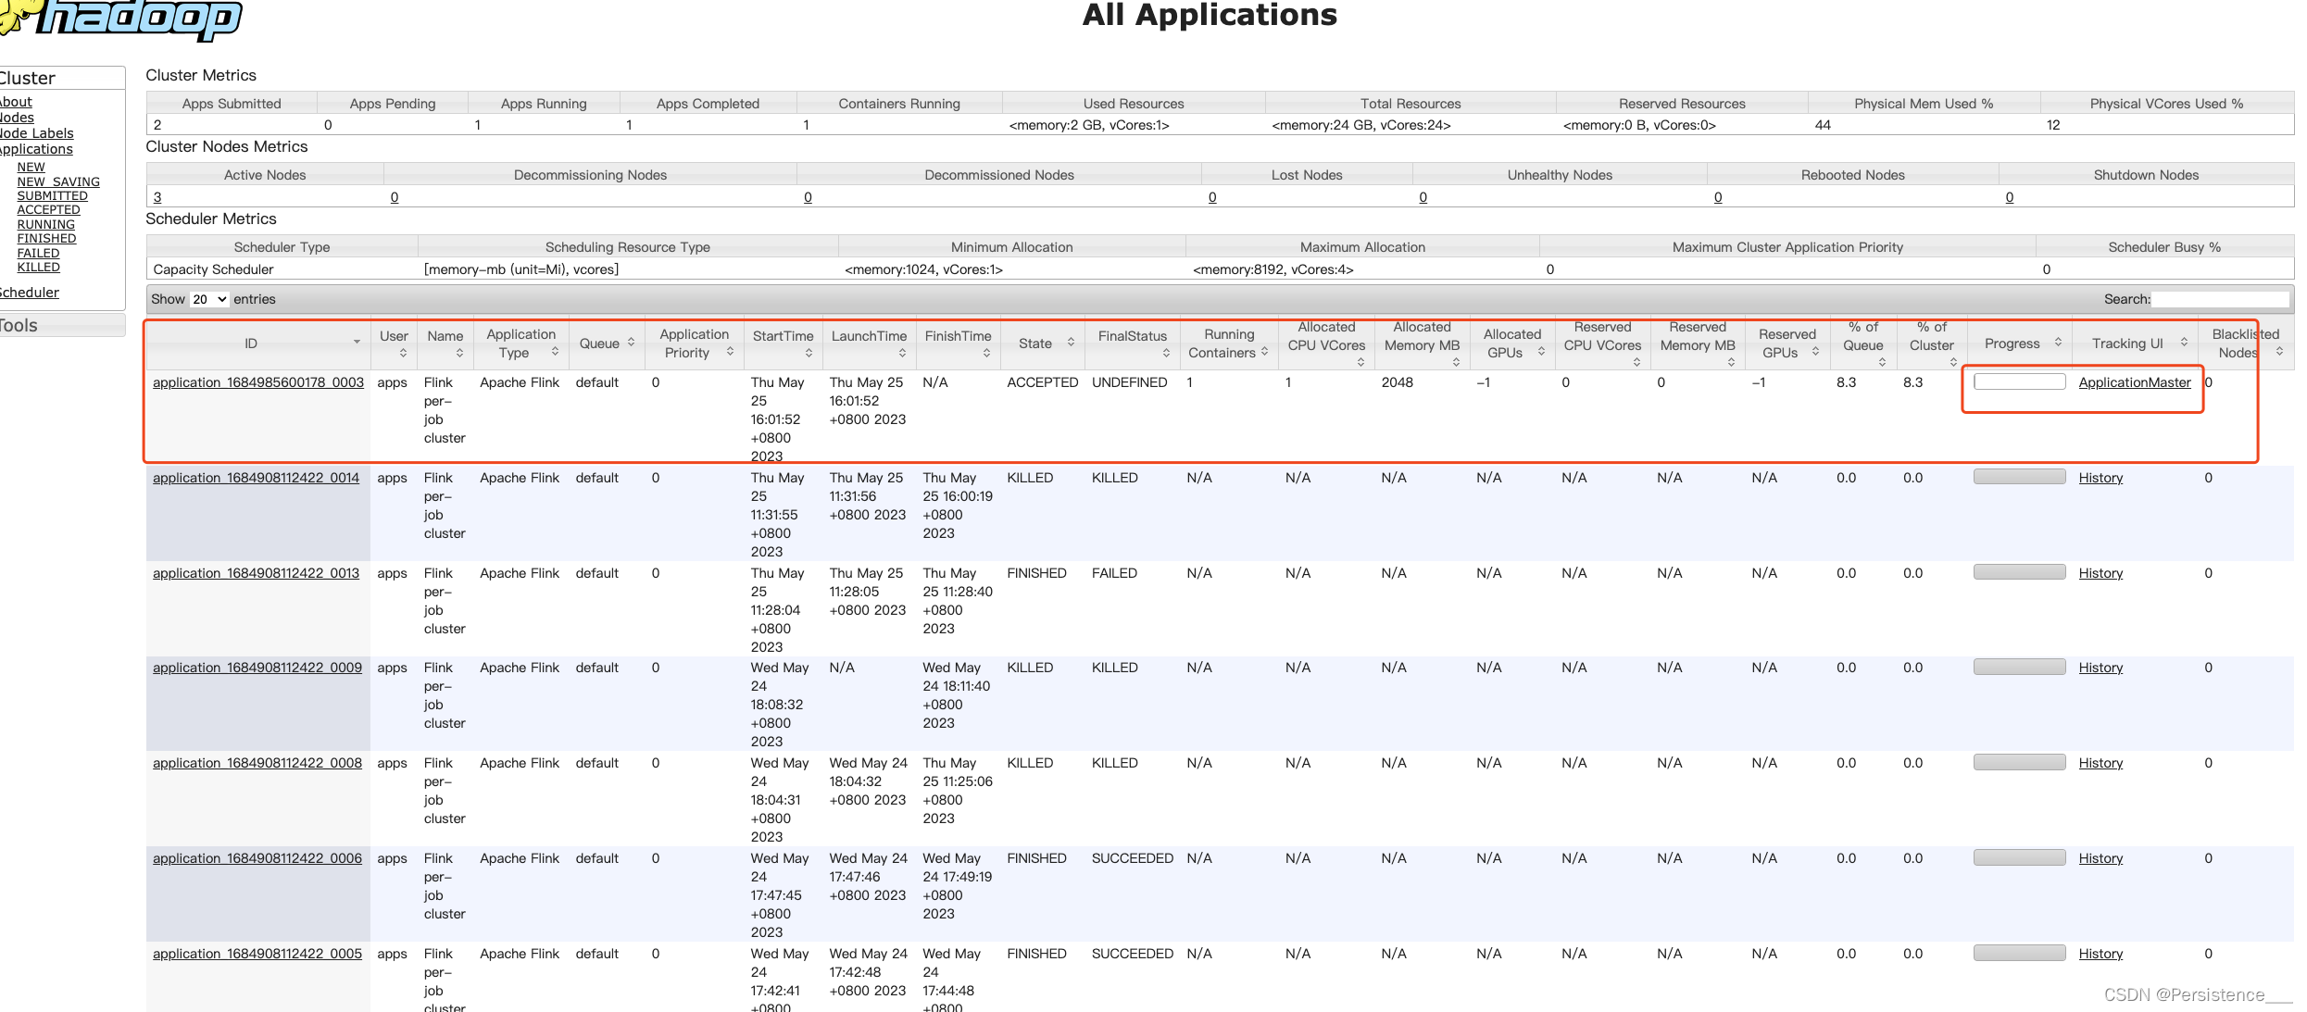Sort by Name column arrows
The image size is (2307, 1012).
point(459,353)
